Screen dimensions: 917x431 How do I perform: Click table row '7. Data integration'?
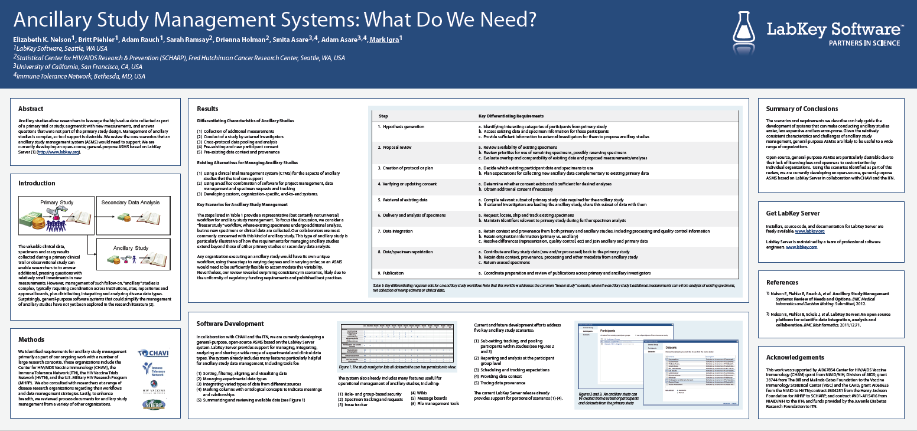tap(554, 236)
